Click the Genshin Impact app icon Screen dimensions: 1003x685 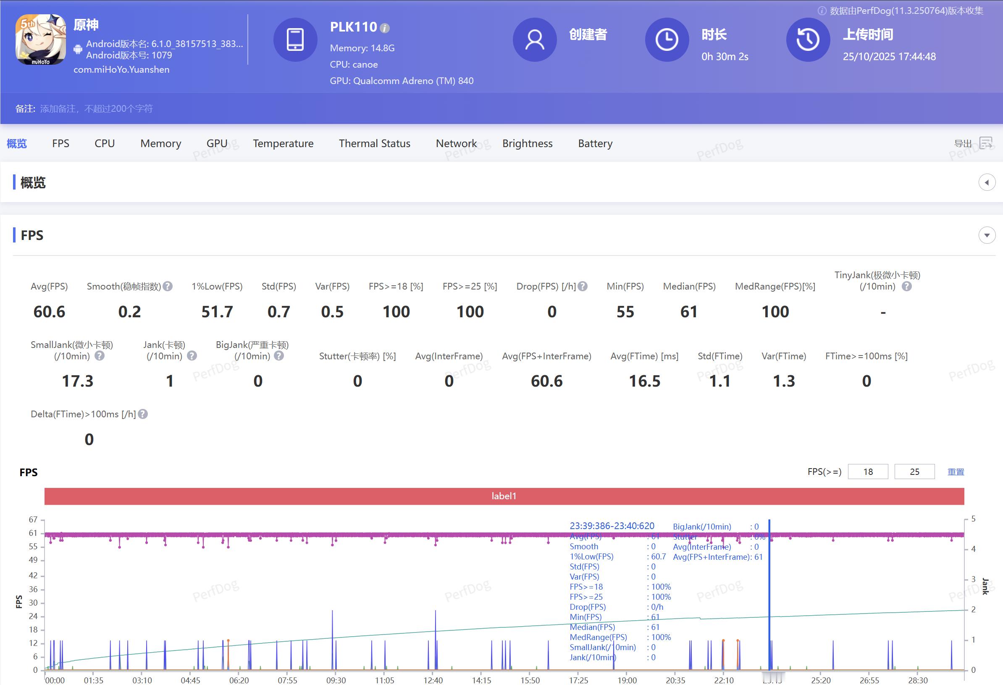[41, 40]
